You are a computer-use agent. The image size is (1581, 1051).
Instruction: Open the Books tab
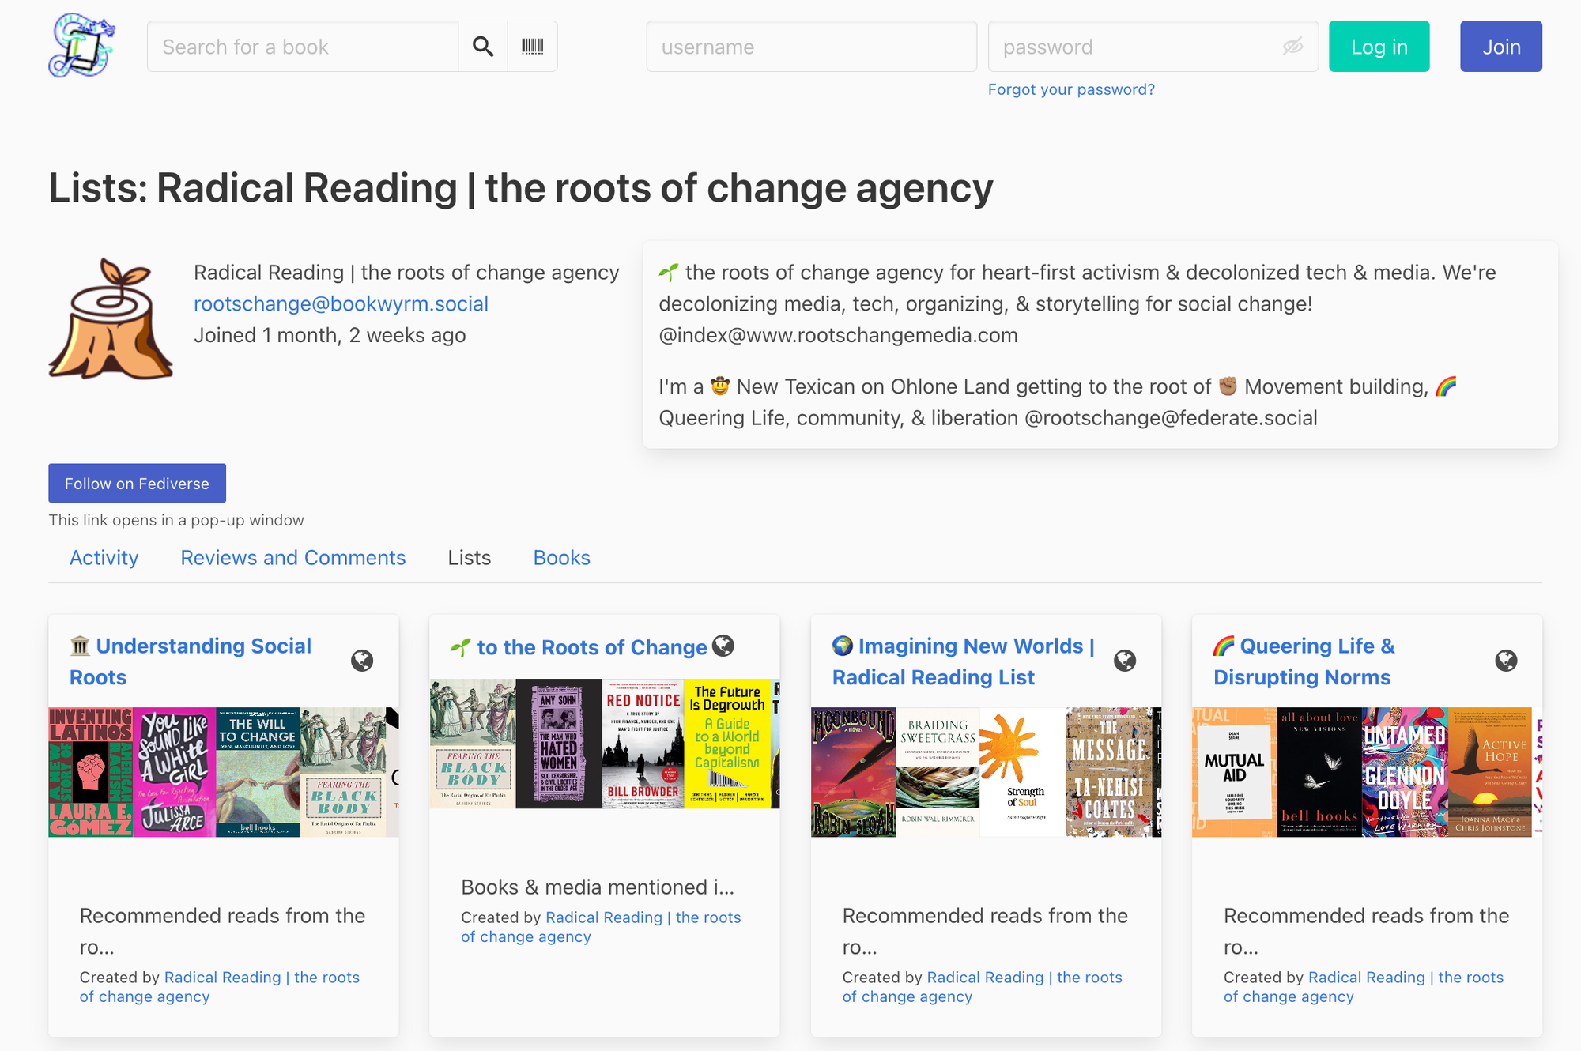click(561, 557)
